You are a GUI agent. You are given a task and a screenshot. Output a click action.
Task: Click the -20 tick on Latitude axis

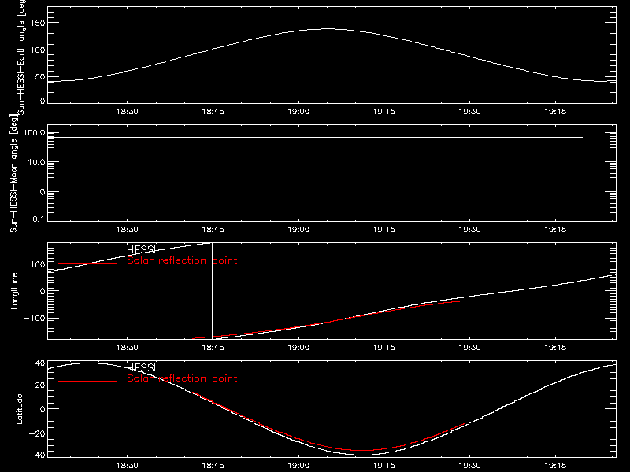37,433
